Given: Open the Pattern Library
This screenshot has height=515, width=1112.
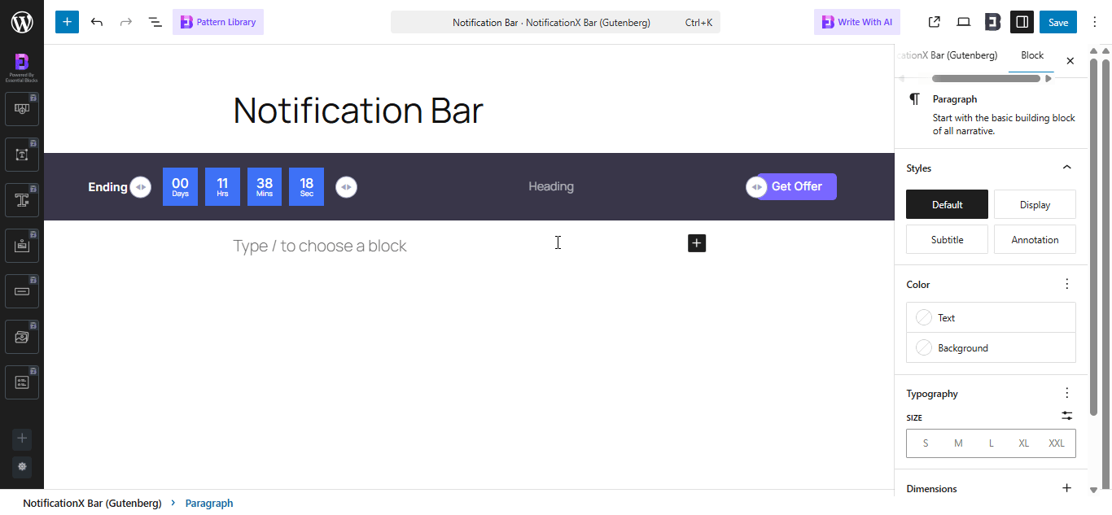Looking at the screenshot, I should pyautogui.click(x=218, y=22).
